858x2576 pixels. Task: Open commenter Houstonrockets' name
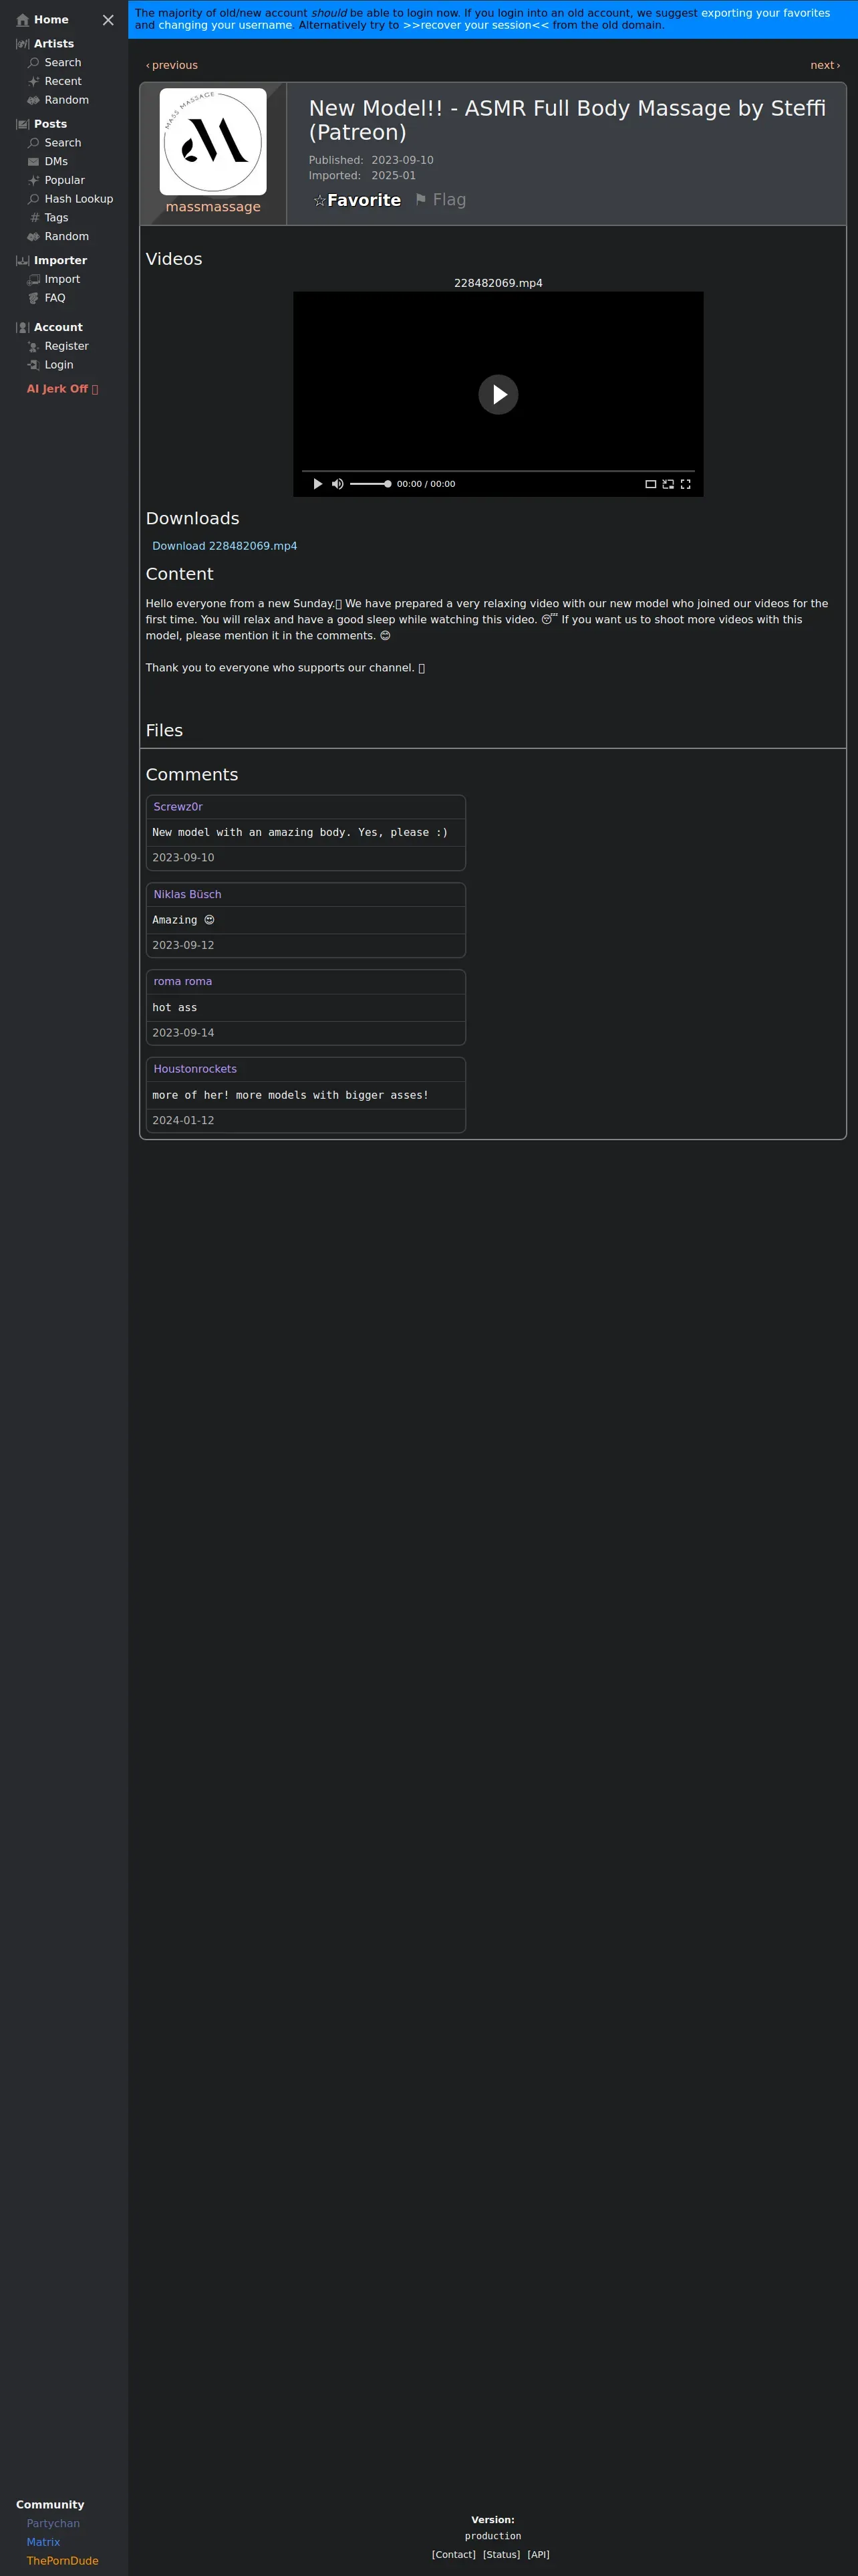coord(194,1069)
